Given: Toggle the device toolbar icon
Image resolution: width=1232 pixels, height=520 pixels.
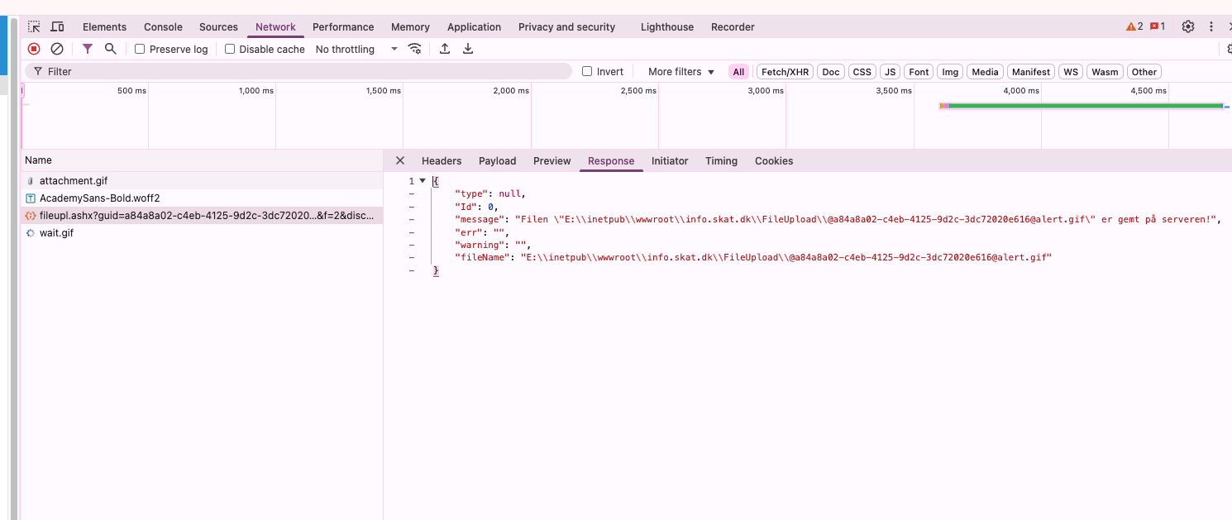Looking at the screenshot, I should (57, 27).
